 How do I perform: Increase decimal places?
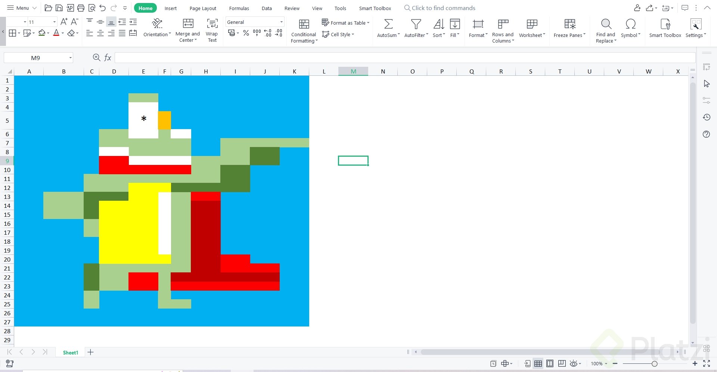267,33
